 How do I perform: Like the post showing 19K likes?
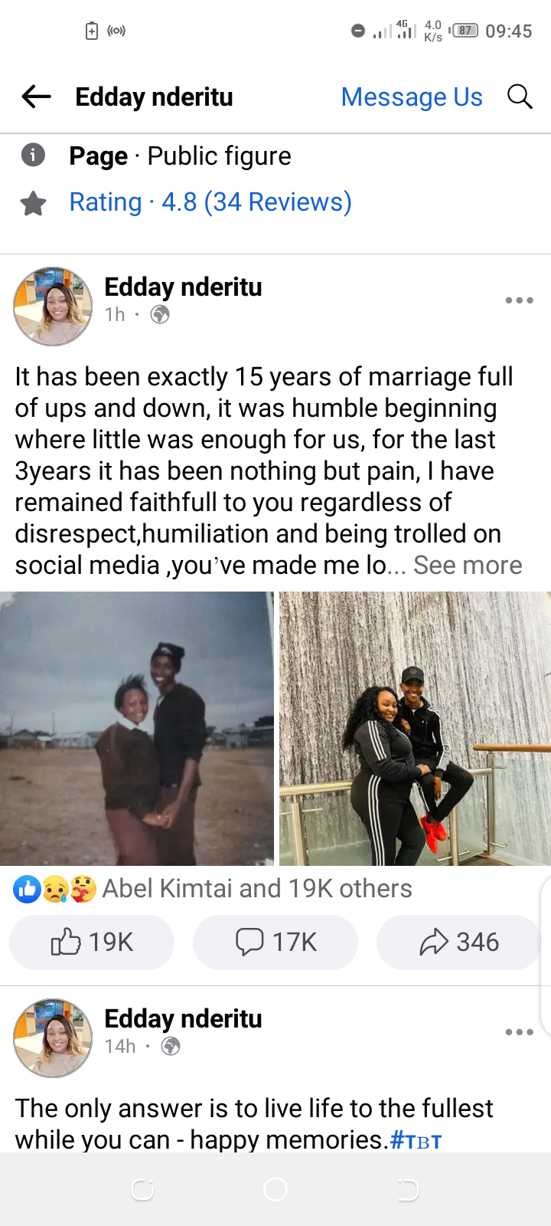(x=92, y=942)
